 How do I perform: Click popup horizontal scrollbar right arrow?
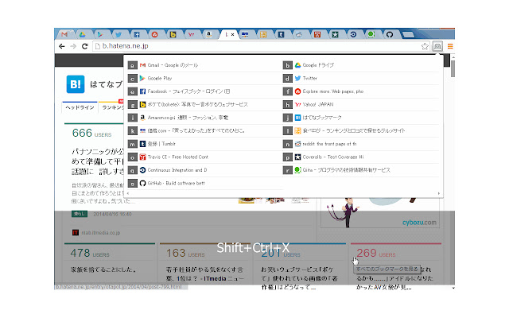438,193
